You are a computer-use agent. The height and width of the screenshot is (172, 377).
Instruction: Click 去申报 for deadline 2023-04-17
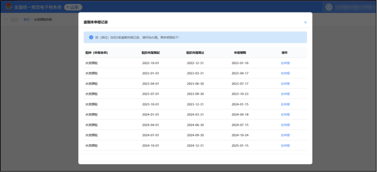[285, 73]
